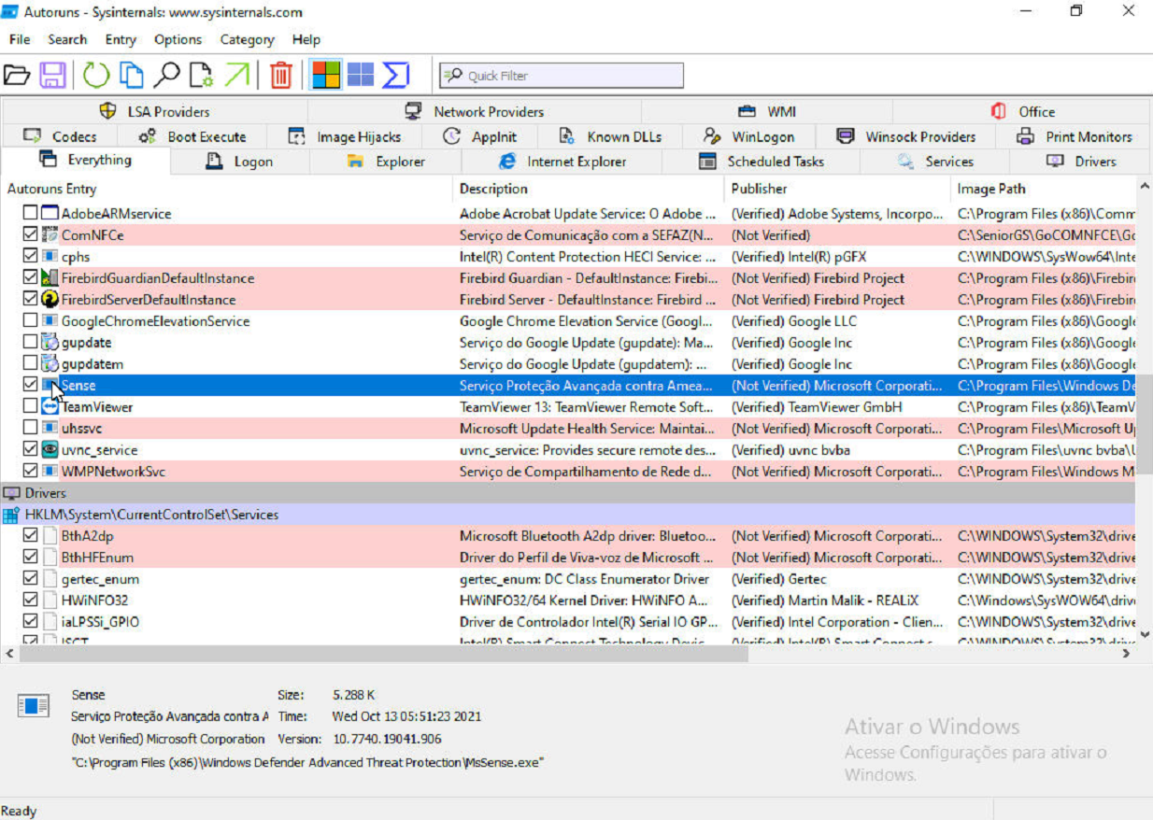
Task: Open the Help menu
Action: click(x=306, y=39)
